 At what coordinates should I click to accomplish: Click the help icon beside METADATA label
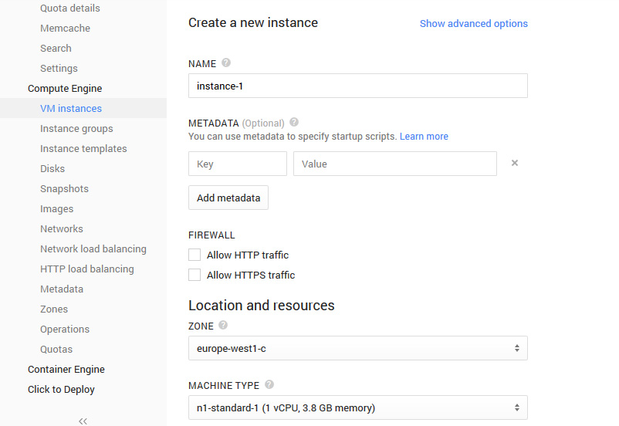click(x=294, y=123)
